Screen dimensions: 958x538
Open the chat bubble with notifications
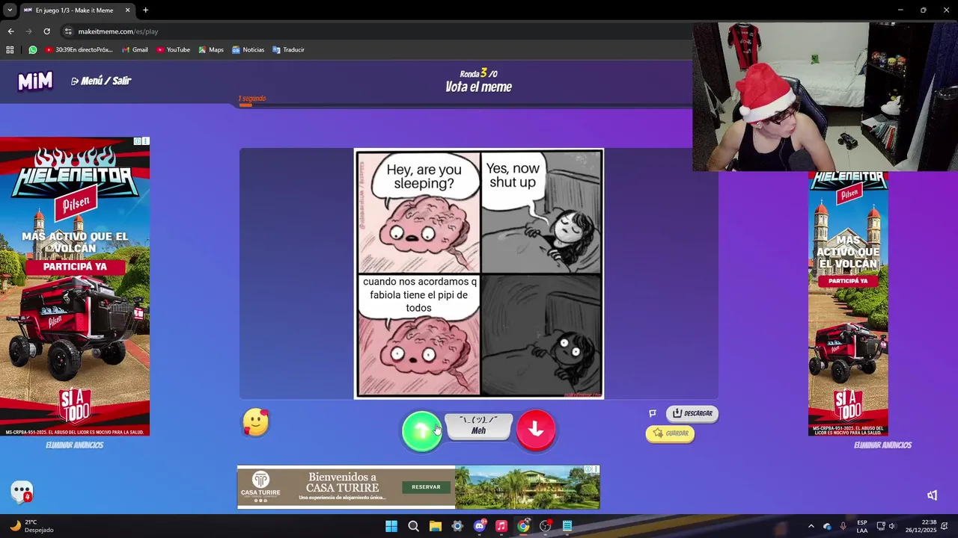pos(22,492)
